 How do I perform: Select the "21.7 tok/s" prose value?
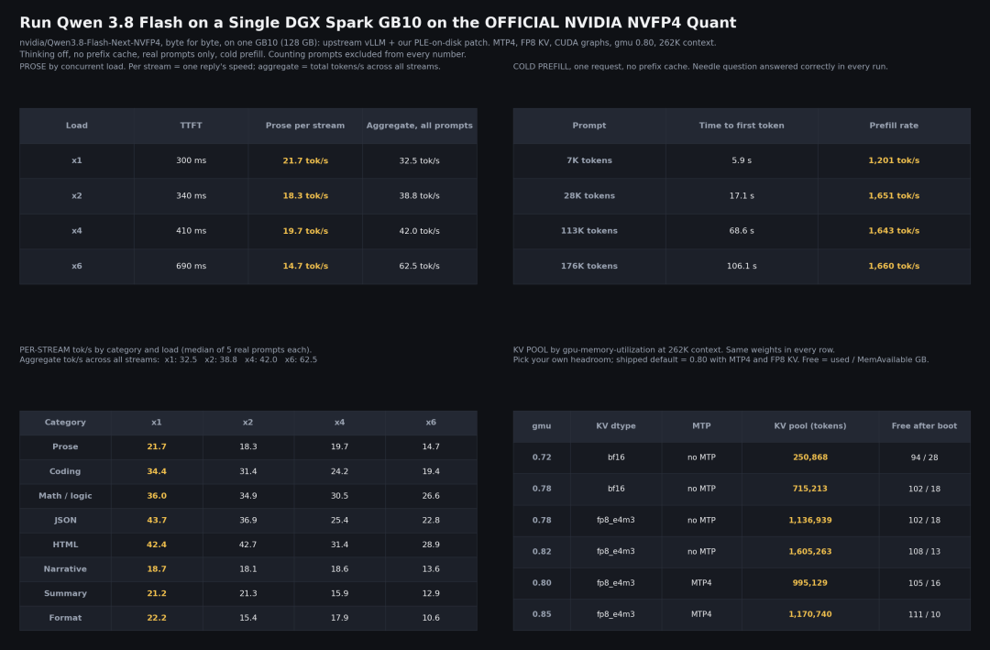tap(305, 160)
